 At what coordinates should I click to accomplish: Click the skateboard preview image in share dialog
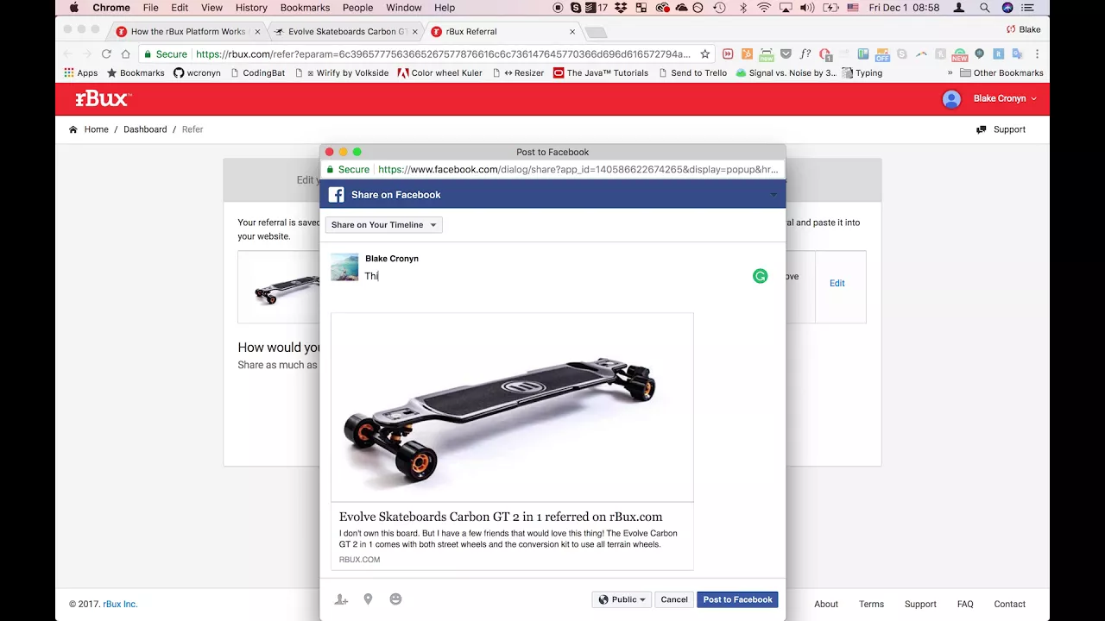click(x=512, y=407)
